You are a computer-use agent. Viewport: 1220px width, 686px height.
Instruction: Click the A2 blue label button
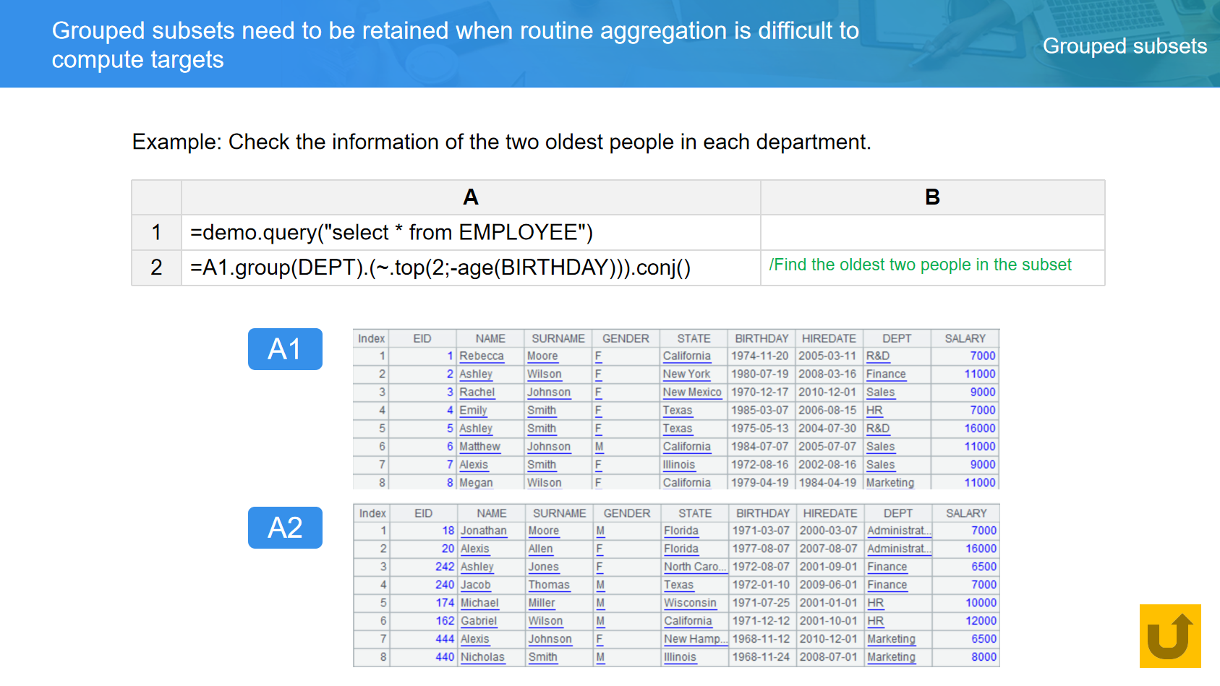click(x=285, y=528)
